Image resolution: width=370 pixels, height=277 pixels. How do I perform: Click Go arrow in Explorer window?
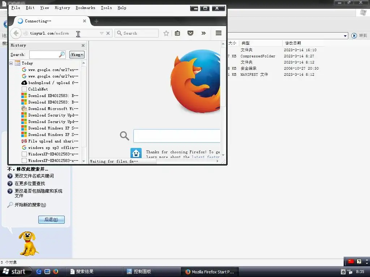[354, 36]
